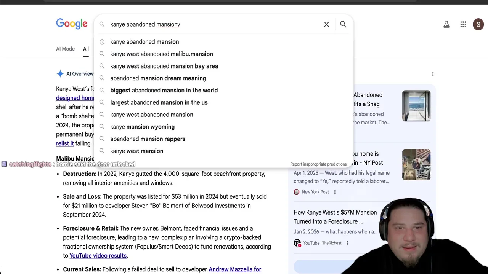The width and height of the screenshot is (488, 274).
Task: Click the blue search magnifier button
Action: [x=343, y=24]
